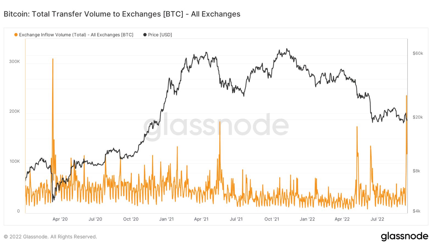The height and width of the screenshot is (245, 434).
Task: Select the Jul '20 x-axis label
Action: (95, 219)
